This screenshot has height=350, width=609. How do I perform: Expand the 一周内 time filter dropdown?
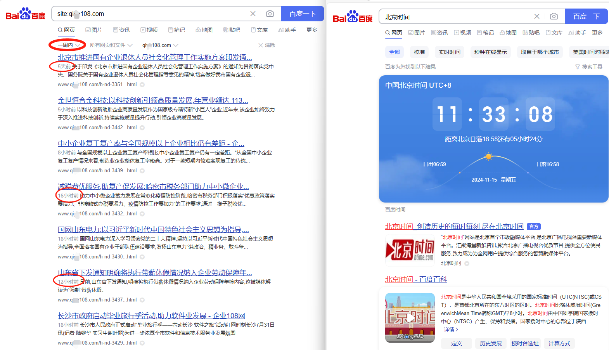[69, 45]
